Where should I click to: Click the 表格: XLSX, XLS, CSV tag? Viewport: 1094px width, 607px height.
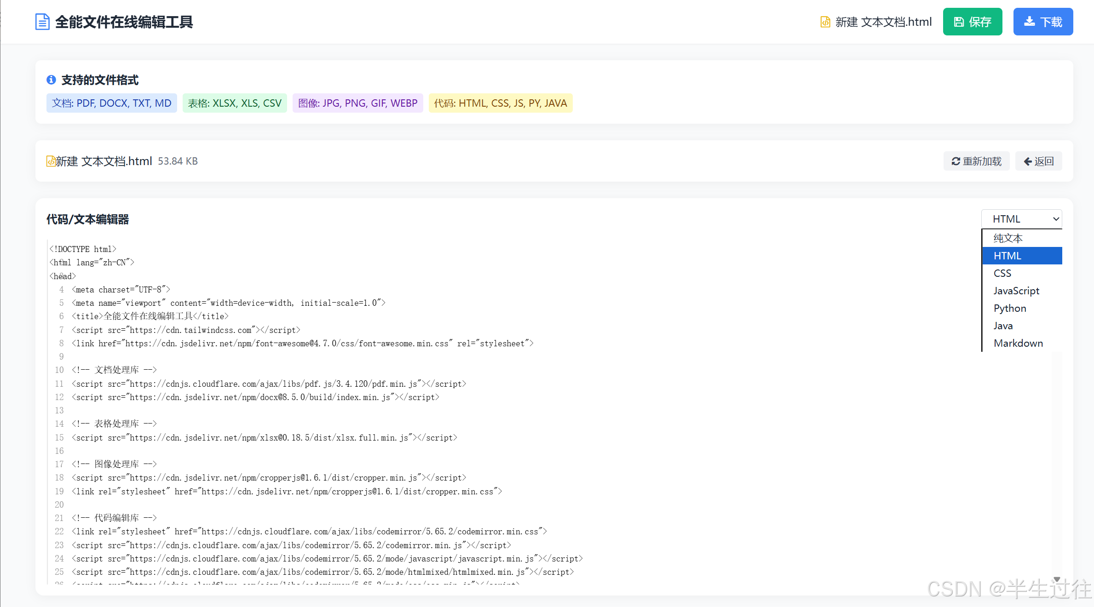pos(235,103)
